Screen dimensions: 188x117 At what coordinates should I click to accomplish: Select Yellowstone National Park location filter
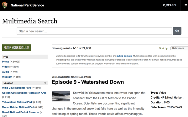point(17,102)
